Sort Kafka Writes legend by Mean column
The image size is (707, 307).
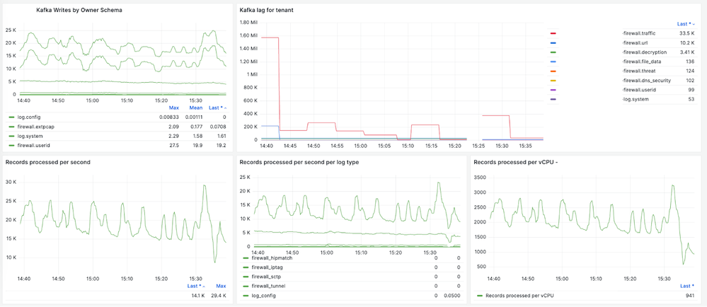click(x=197, y=108)
